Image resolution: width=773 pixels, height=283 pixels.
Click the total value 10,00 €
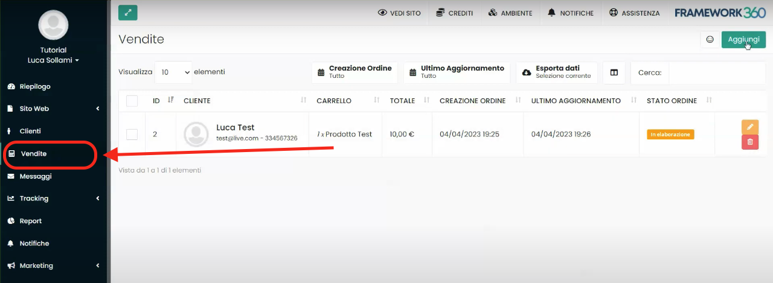pyautogui.click(x=402, y=135)
